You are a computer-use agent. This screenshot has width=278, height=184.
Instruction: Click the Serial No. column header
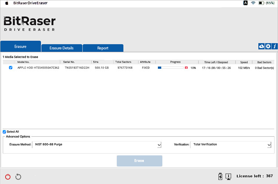69,62
